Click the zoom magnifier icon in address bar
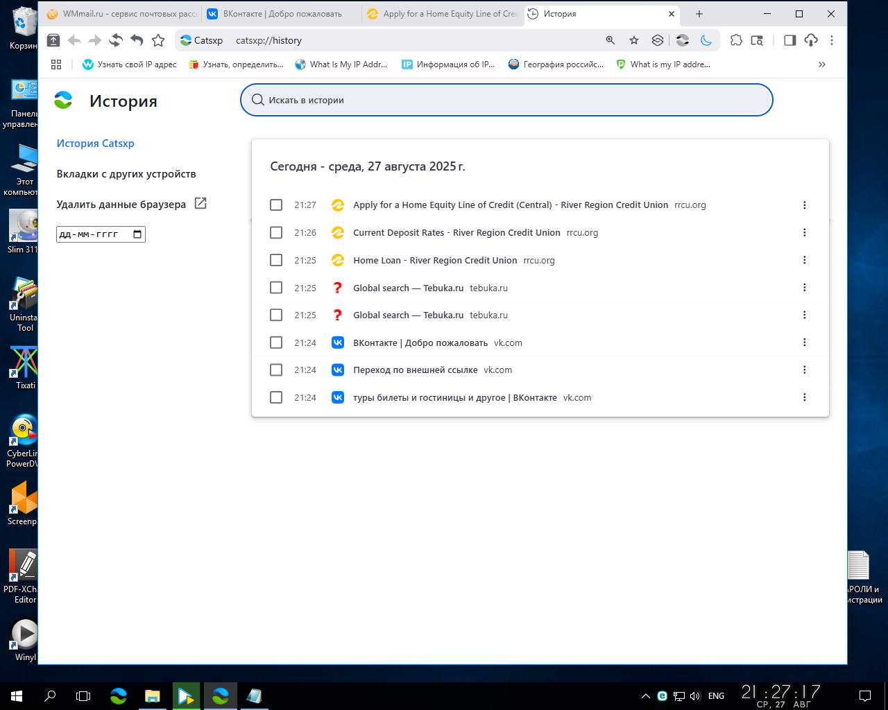888x710 pixels. pos(610,40)
